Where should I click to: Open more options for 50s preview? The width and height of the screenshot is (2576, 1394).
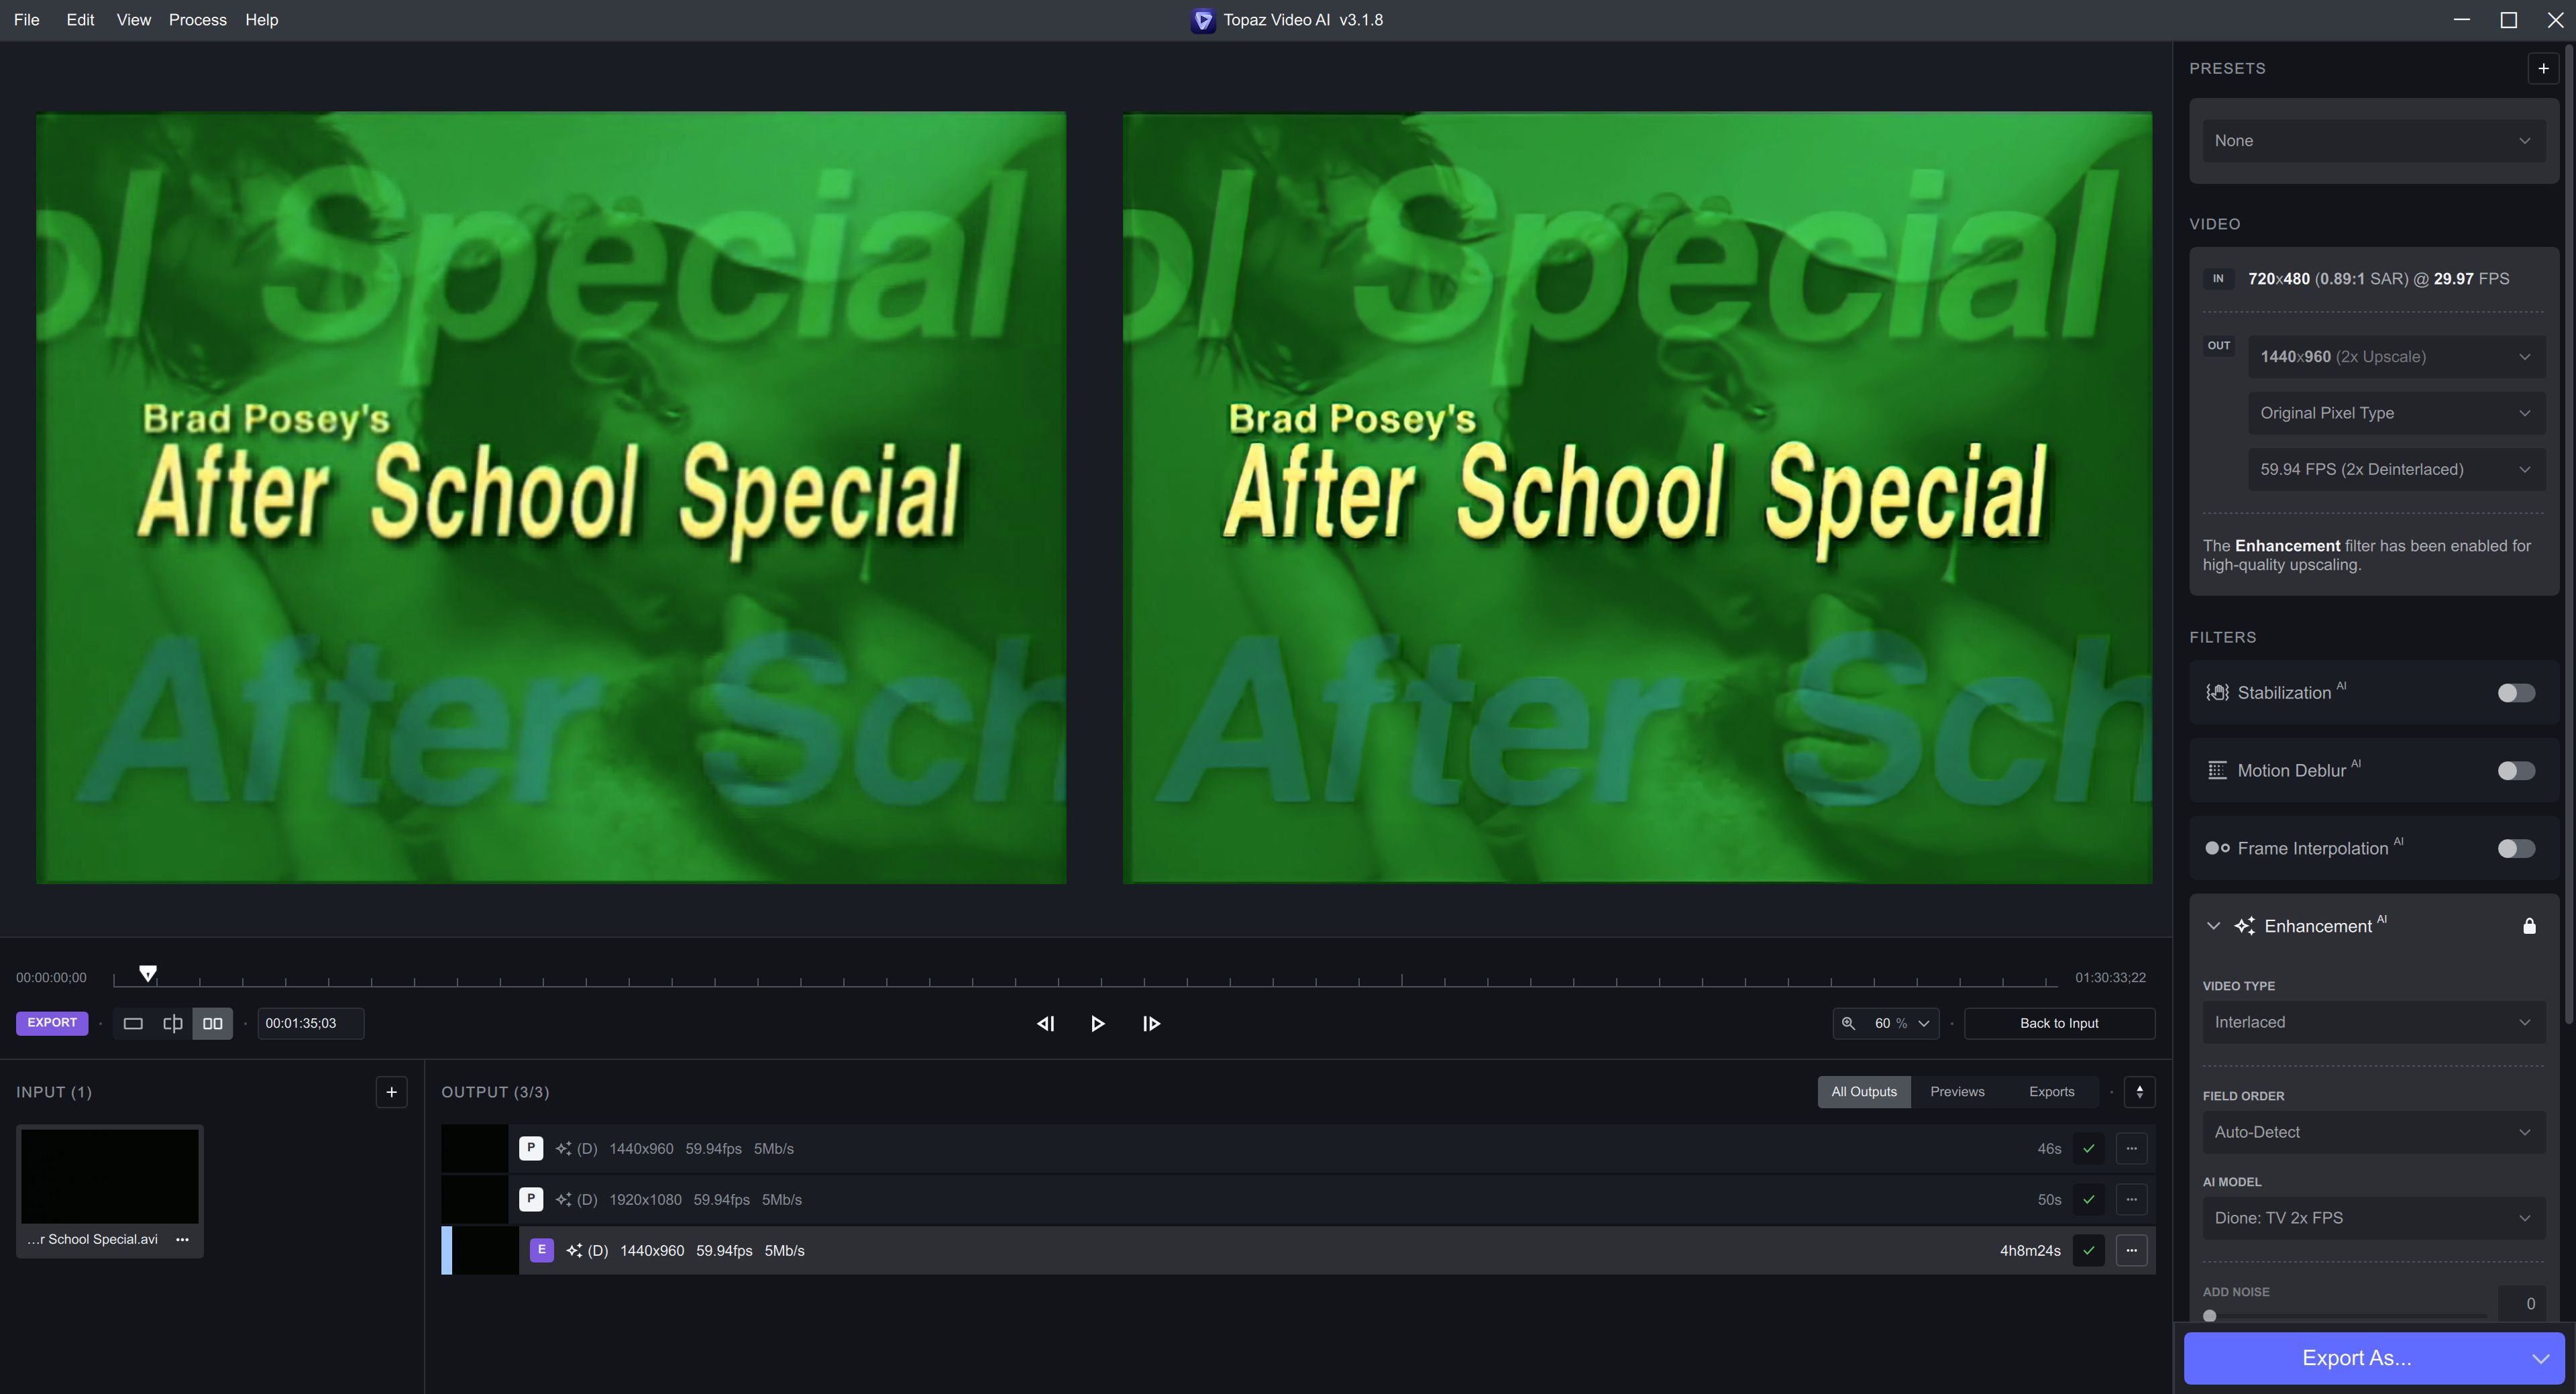tap(2131, 1199)
